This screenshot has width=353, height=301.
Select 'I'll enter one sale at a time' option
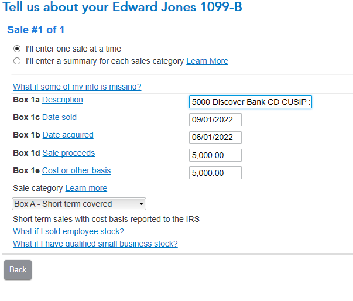(17, 49)
